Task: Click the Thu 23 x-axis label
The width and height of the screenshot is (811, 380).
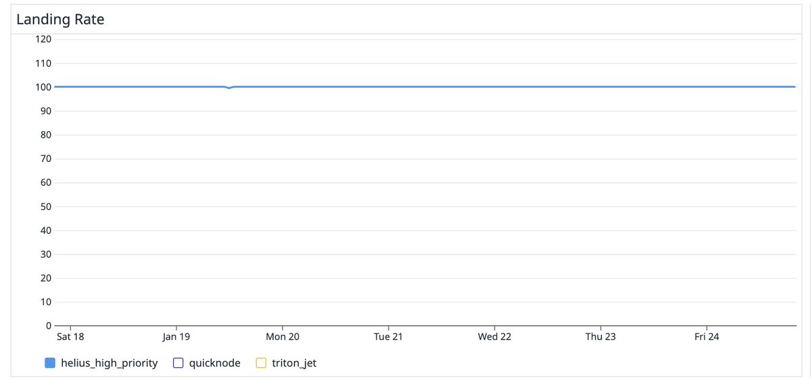Action: (601, 337)
